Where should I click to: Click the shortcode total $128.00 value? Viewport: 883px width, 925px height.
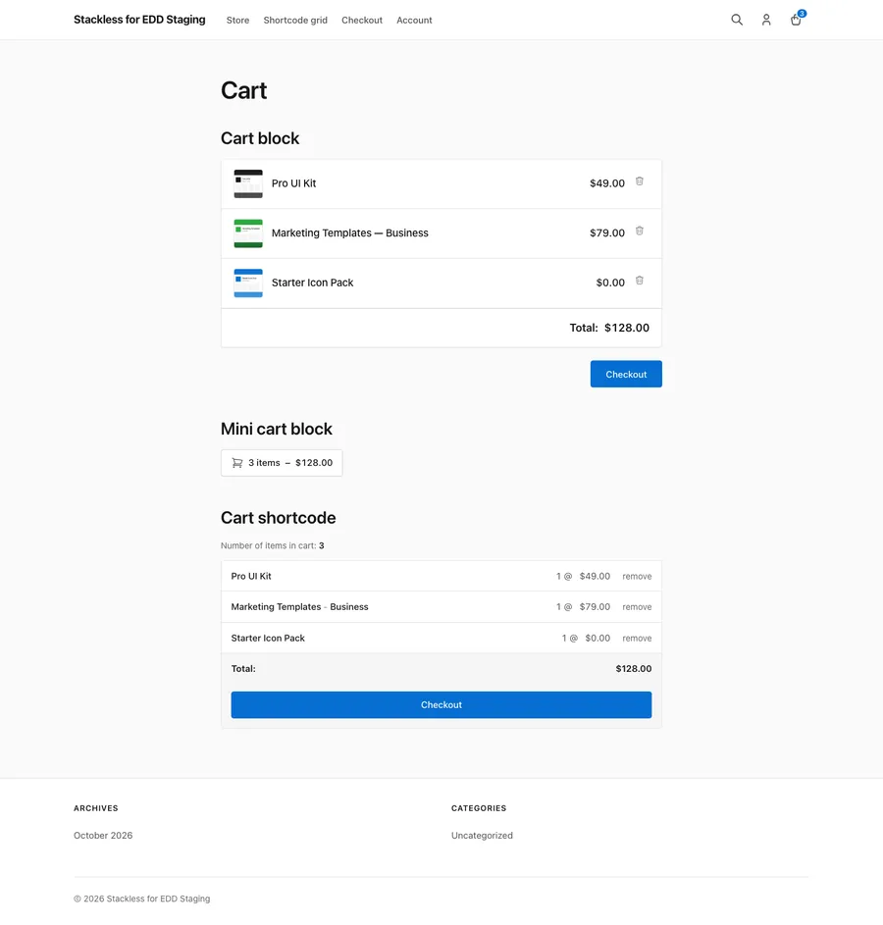634,668
